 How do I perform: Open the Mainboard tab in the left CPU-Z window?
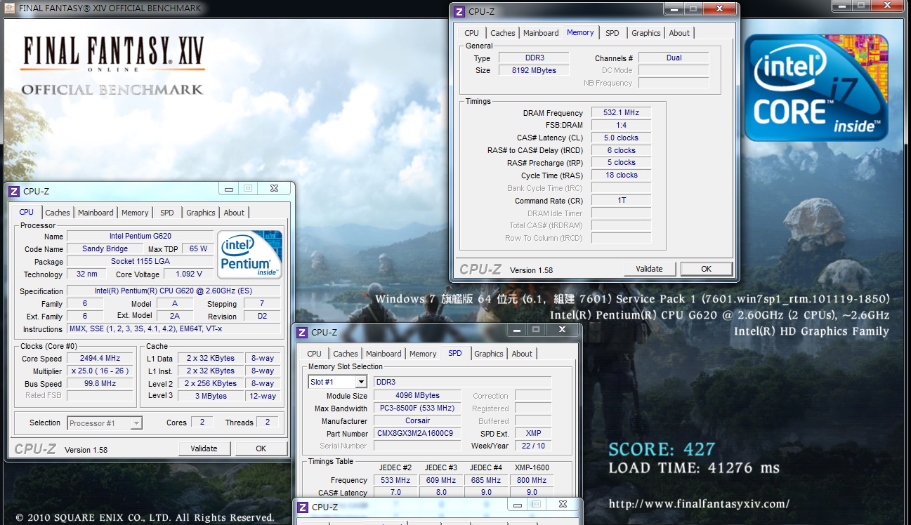coord(96,213)
